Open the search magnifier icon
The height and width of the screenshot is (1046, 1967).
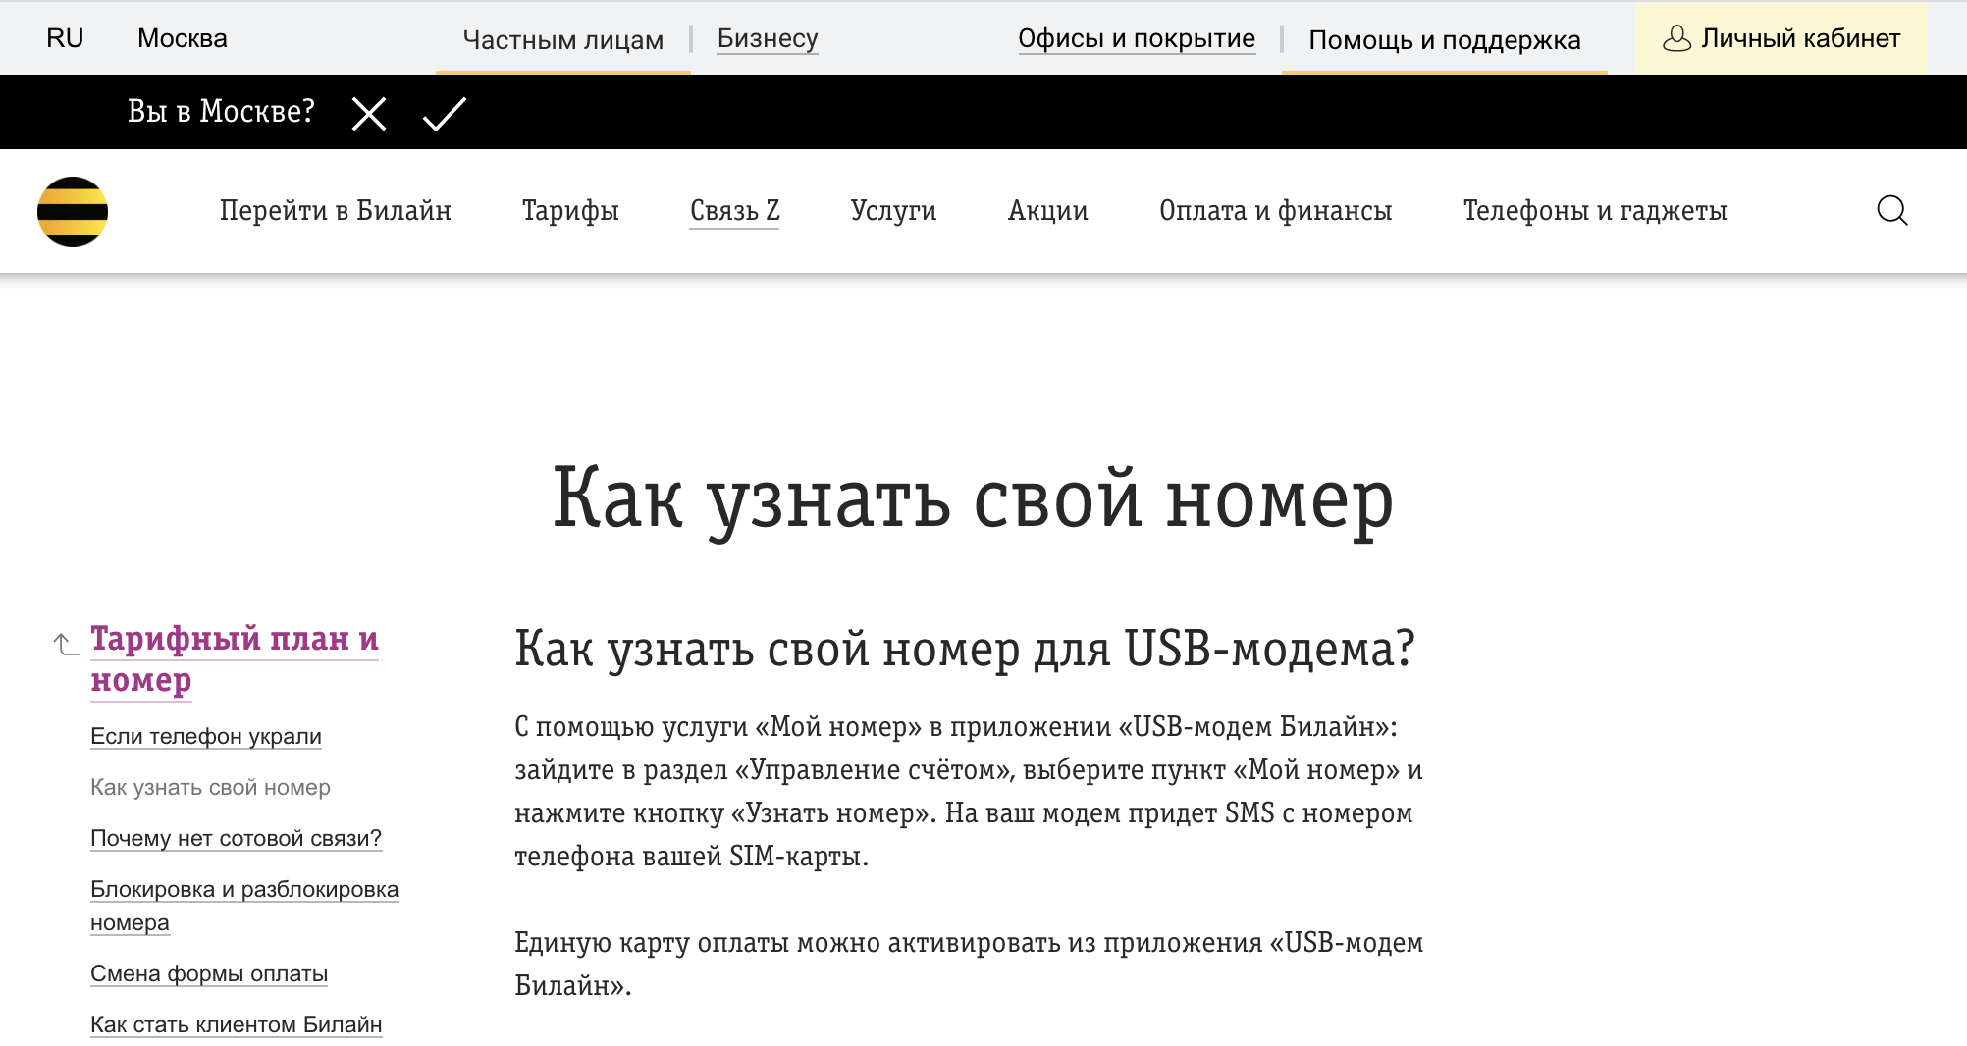1892,210
